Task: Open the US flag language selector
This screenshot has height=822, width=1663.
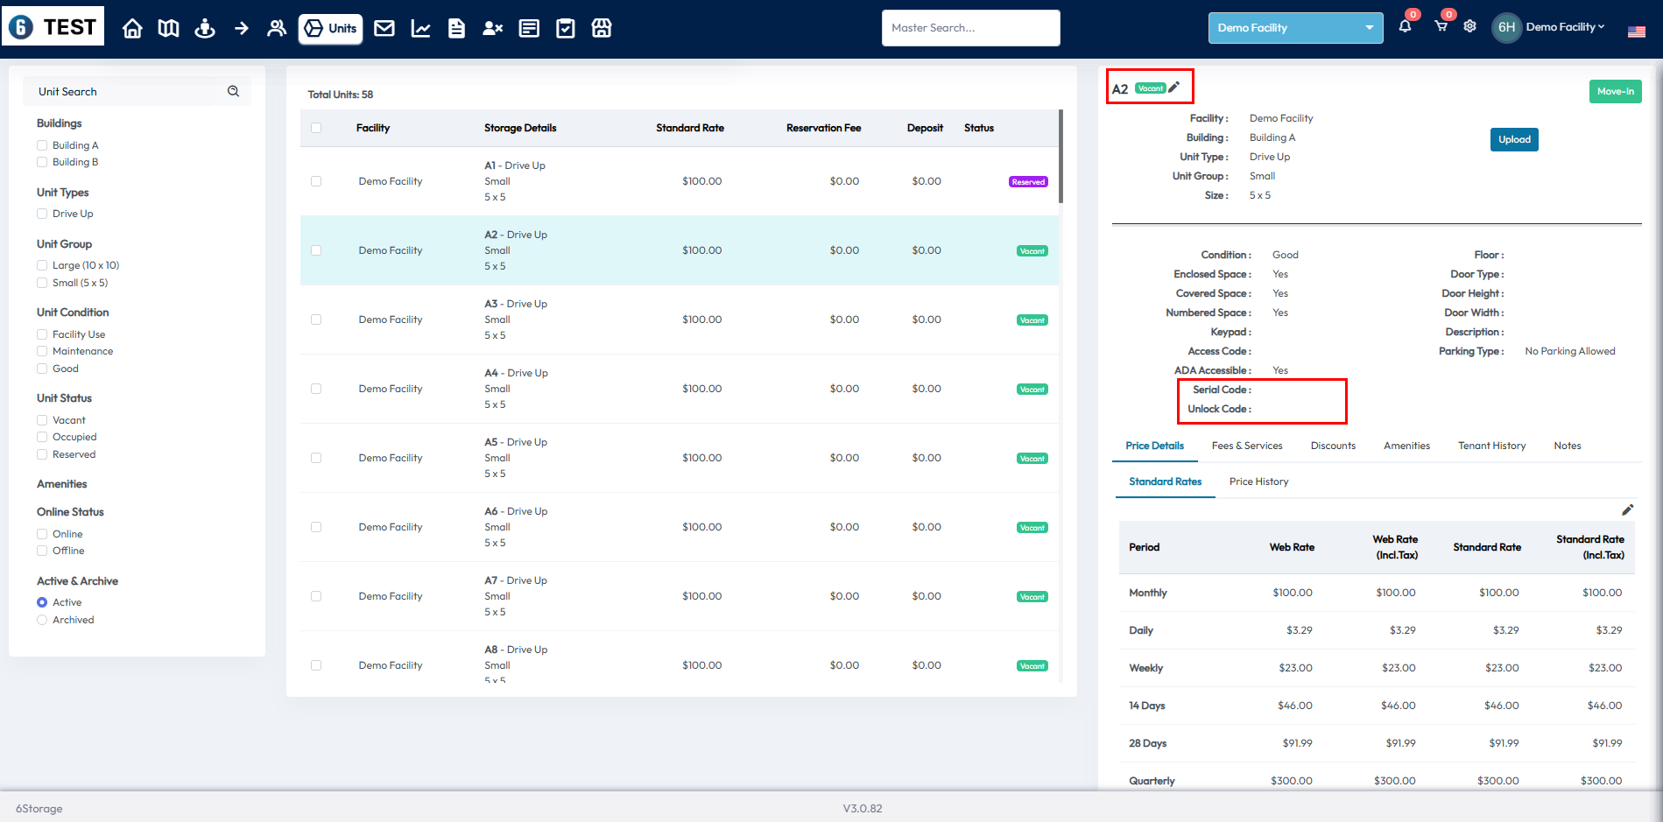Action: click(1636, 32)
